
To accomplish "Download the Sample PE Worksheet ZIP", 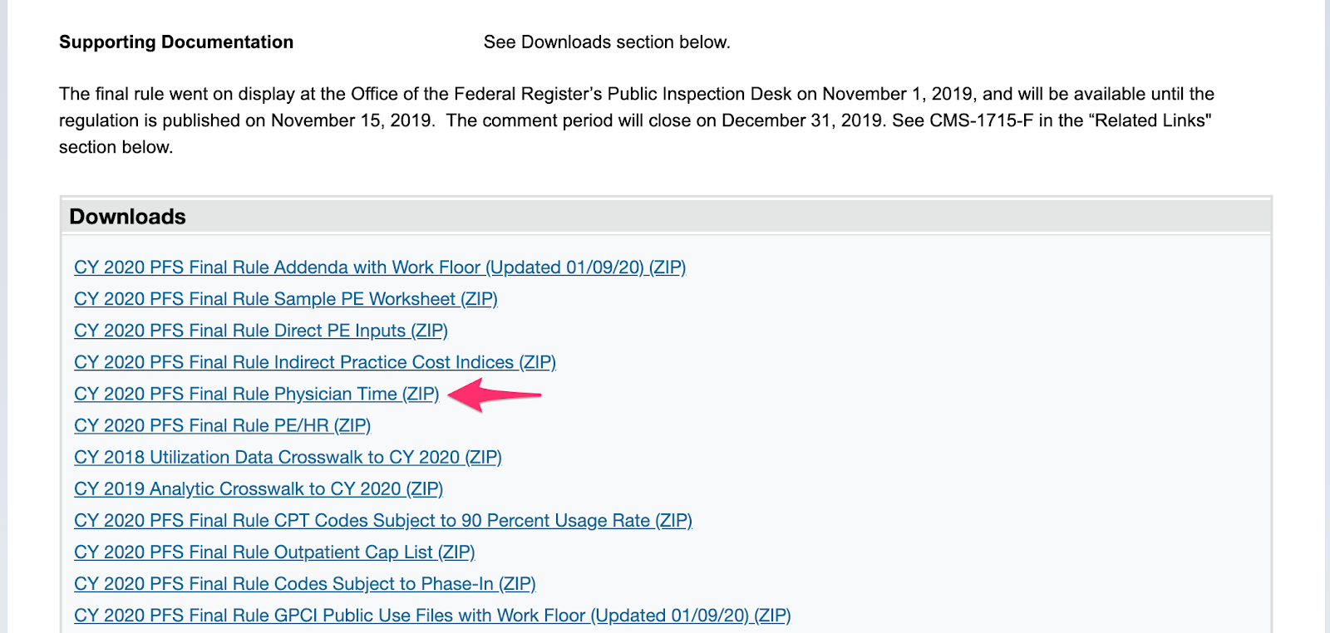I will pyautogui.click(x=286, y=299).
